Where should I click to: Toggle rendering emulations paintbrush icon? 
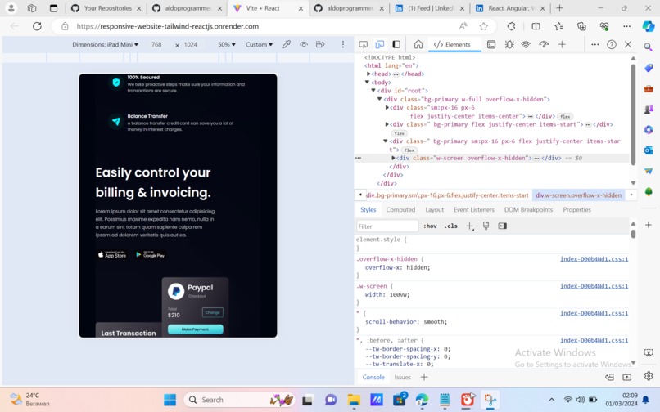pyautogui.click(x=486, y=226)
